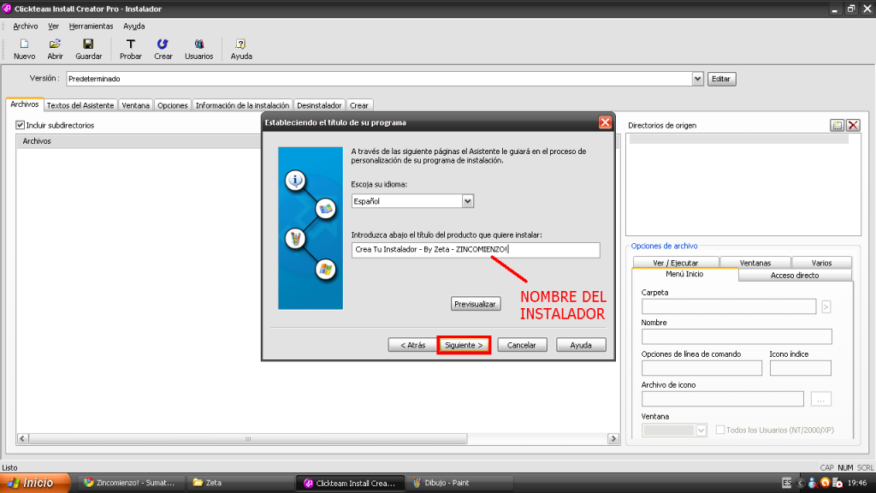876x493 pixels.
Task: Click Archivos column header
Action: (139, 141)
